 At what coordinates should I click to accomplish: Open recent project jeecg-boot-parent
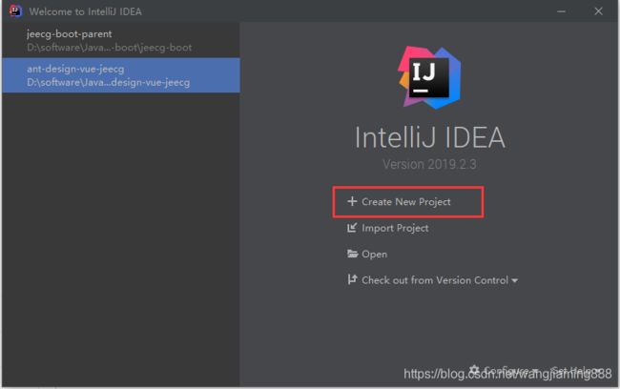coord(121,40)
